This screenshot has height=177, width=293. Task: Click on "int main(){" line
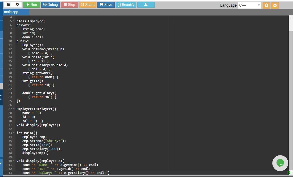[27, 133]
